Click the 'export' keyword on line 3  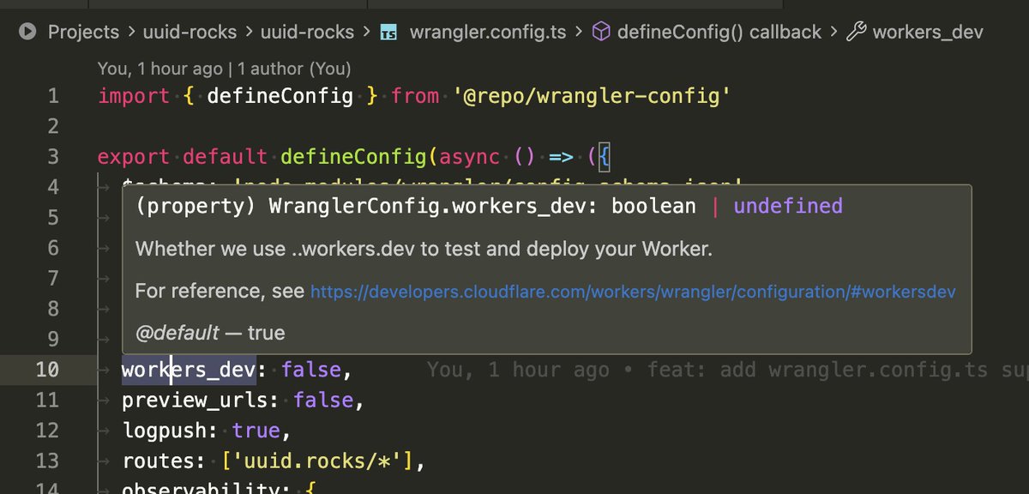pos(134,157)
